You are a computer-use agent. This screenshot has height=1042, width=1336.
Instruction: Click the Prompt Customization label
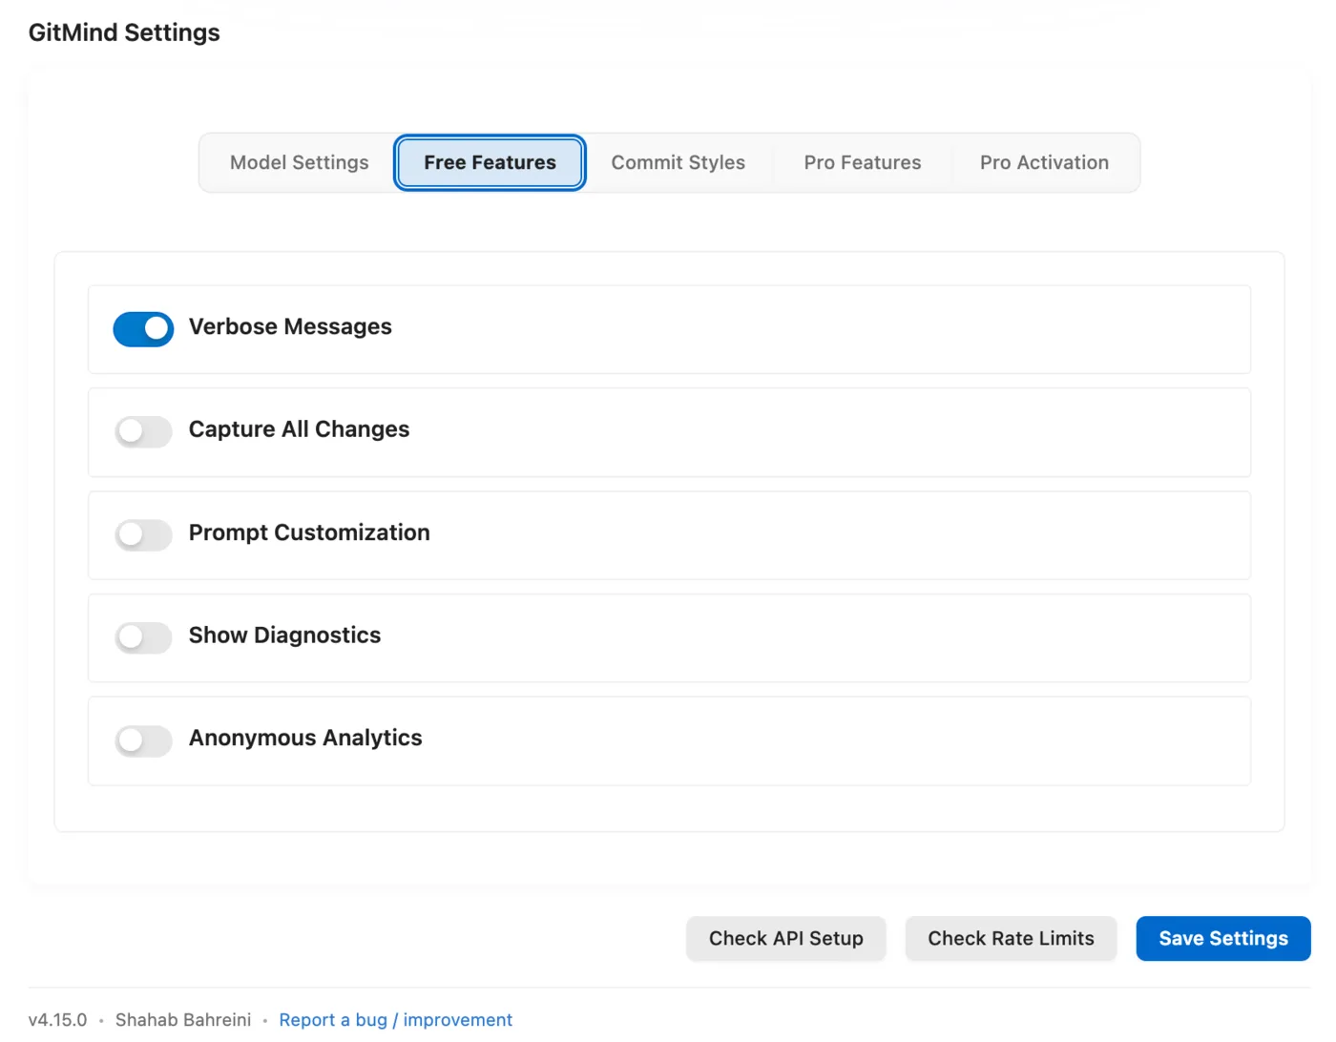point(309,532)
